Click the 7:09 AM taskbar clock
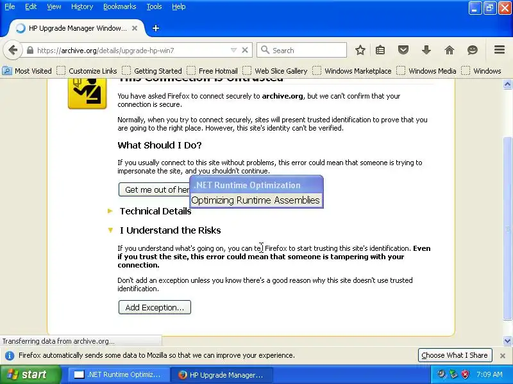This screenshot has height=384, width=513. [489, 374]
